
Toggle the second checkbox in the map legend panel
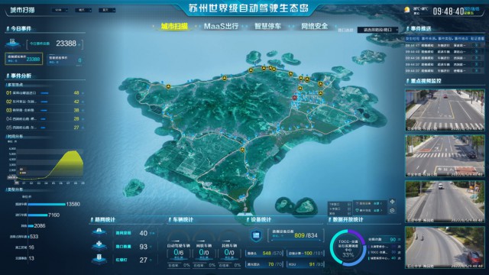click(x=349, y=209)
